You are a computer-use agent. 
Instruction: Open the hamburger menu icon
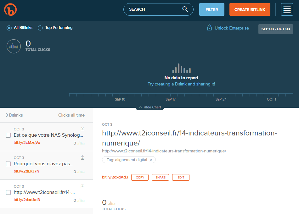tap(287, 9)
